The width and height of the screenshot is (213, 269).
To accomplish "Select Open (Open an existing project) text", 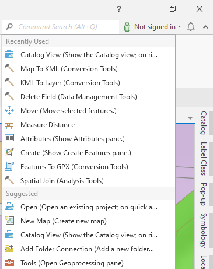I will point(89,207).
